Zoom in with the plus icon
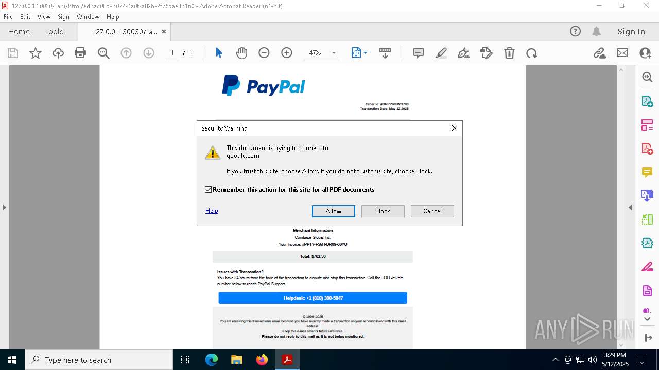Image resolution: width=659 pixels, height=370 pixels. [287, 53]
